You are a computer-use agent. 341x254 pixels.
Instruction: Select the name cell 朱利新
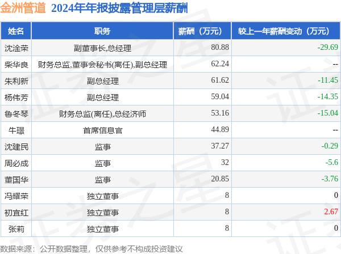(x=16, y=81)
